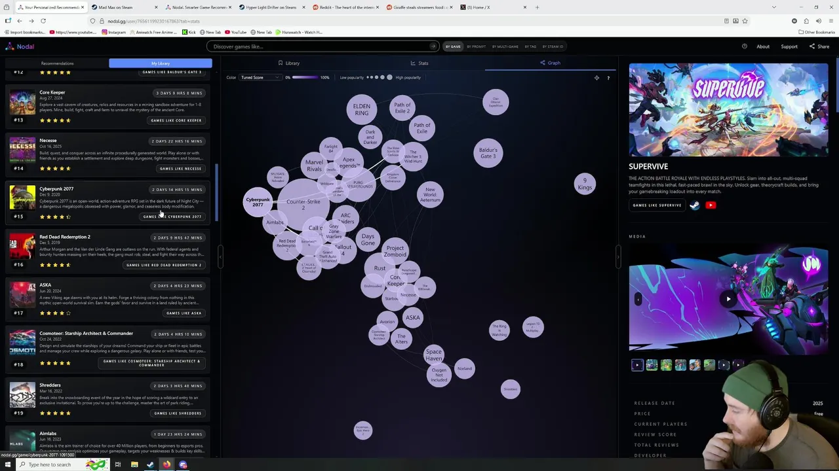
Task: Open About page link
Action: tap(763, 46)
